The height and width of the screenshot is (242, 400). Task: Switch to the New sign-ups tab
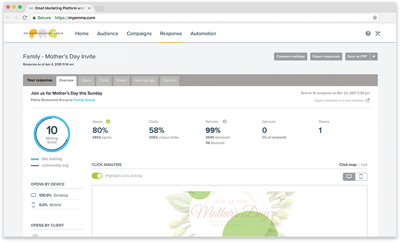point(145,80)
